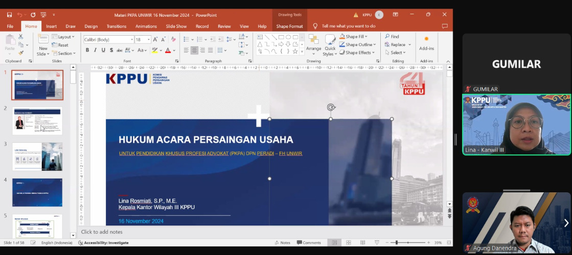Open the Shape Fill dropdown
The height and width of the screenshot is (255, 572).
click(354, 36)
